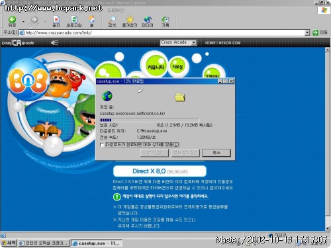Open the address bar dropdown arrow
Screen dimensions: 331x248
pyautogui.click(x=307, y=32)
